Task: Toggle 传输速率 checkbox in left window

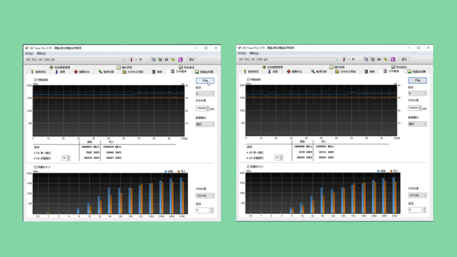Action: (36, 79)
